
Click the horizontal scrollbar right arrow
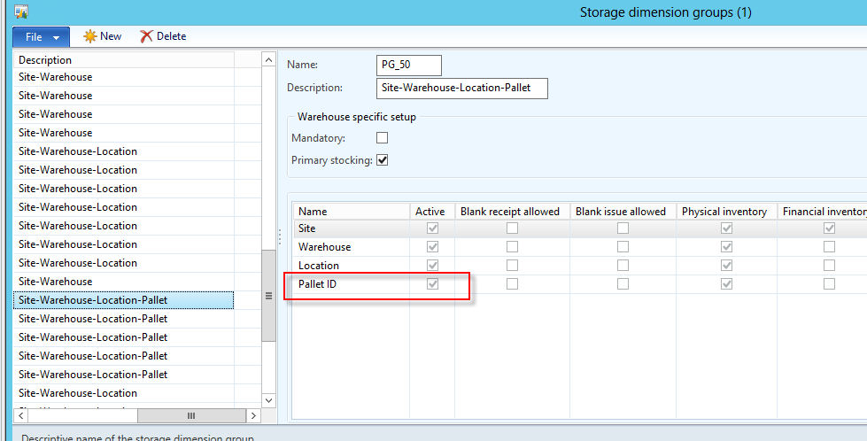253,415
